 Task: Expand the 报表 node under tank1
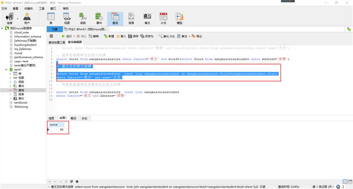10,94
